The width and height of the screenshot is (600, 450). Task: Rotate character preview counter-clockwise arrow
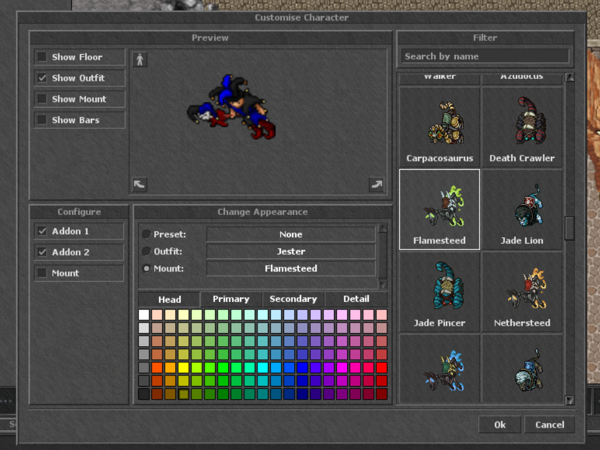(x=140, y=185)
